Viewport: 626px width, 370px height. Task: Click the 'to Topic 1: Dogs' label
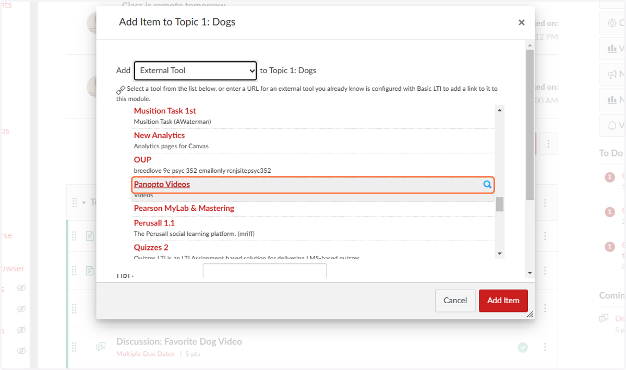click(288, 70)
